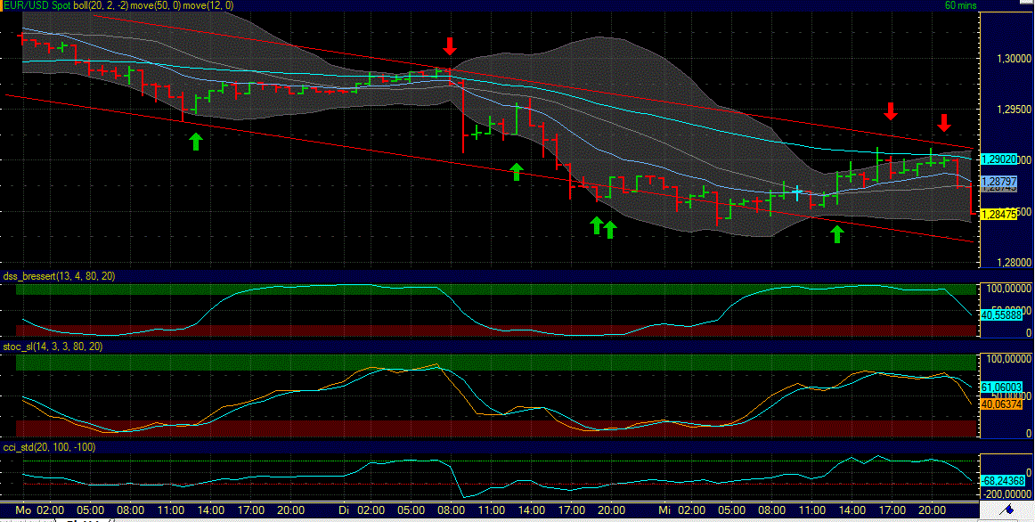This screenshot has width=1035, height=522.
Task: Click the Mi 02:00 time axis label
Action: click(x=681, y=510)
